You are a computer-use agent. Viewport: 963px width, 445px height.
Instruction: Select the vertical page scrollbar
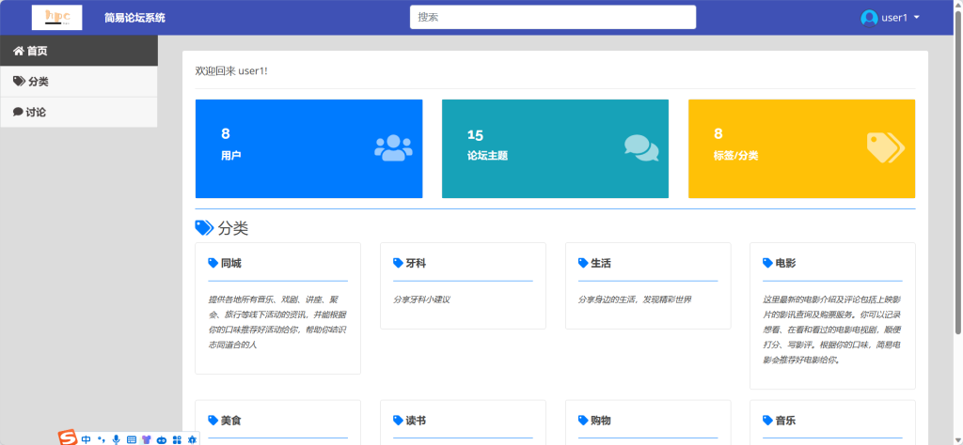coord(958,173)
